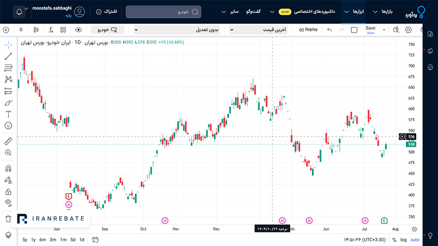Click the notification bell icon

pos(19,12)
